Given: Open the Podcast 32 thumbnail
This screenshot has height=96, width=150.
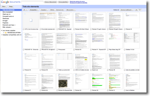Looking at the screenshot, I should point(98,81).
